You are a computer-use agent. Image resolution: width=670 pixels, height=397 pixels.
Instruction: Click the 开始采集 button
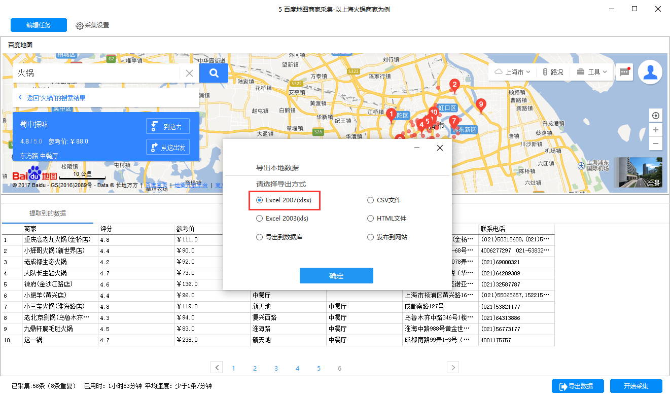[636, 386]
